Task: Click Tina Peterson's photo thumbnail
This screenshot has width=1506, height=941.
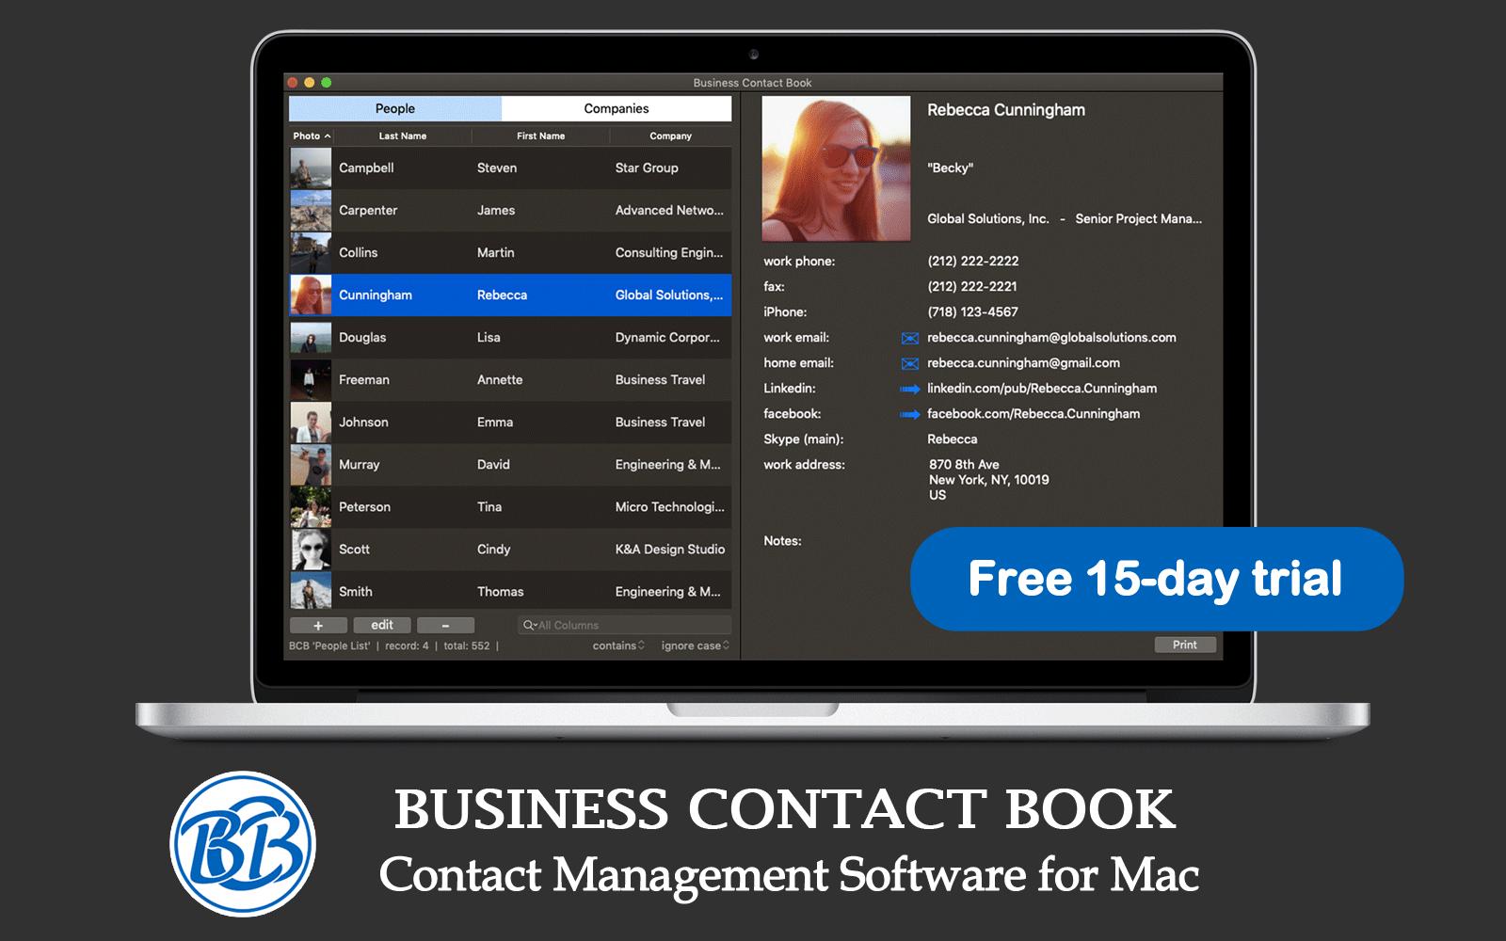Action: click(311, 507)
